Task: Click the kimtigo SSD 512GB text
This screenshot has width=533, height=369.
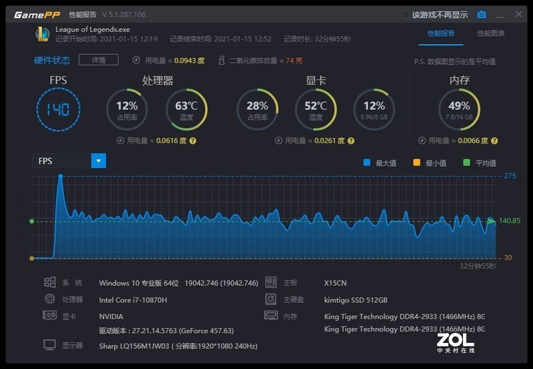Action: point(356,300)
